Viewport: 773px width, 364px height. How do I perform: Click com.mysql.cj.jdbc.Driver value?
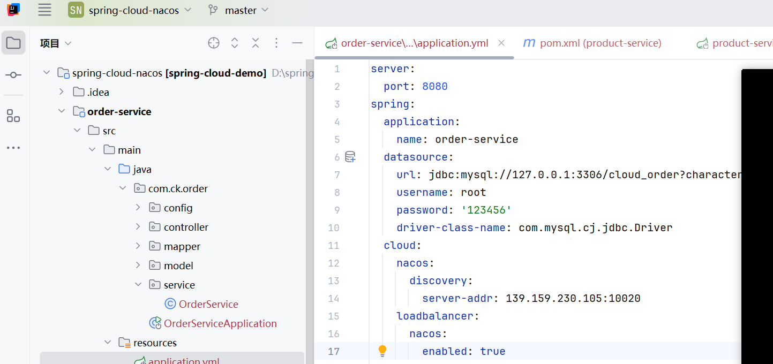click(x=596, y=227)
